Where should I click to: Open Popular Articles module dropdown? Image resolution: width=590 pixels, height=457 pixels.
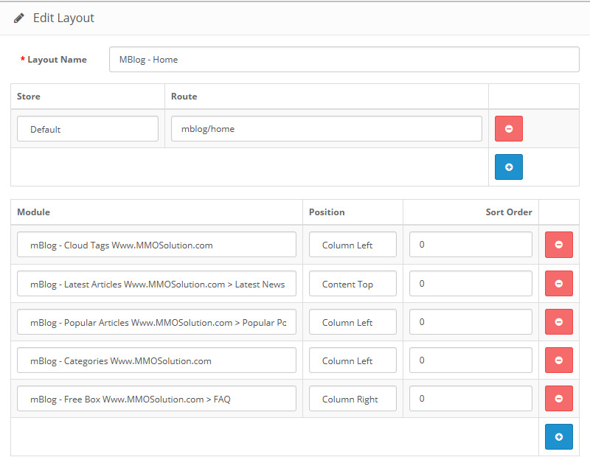pyautogui.click(x=156, y=321)
